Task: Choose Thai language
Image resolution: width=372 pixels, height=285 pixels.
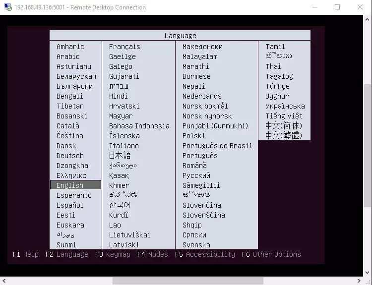Action: (273, 66)
